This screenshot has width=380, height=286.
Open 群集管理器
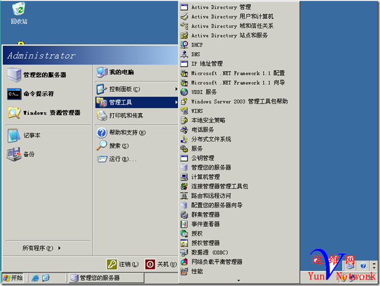tap(239, 214)
